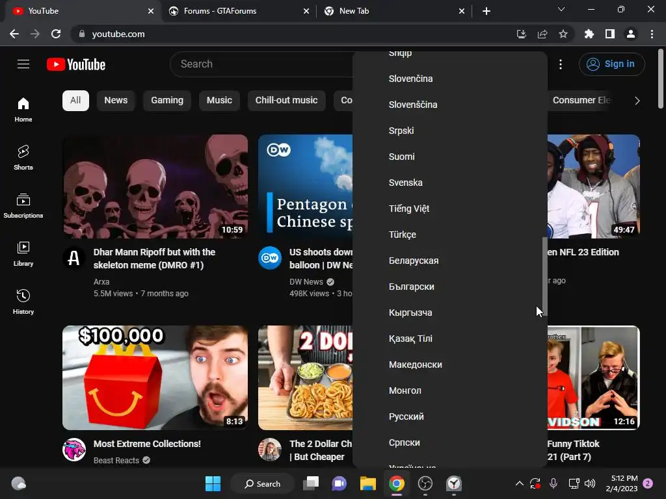Image resolution: width=666 pixels, height=499 pixels.
Task: Switch to the Forums - GTAForums tab
Action: tap(238, 11)
